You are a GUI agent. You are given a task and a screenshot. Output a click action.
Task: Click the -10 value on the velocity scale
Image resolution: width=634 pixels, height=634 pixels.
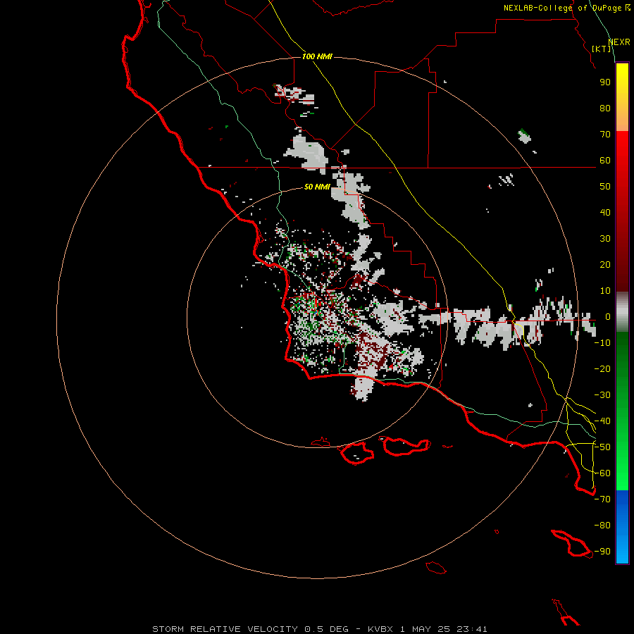[602, 343]
